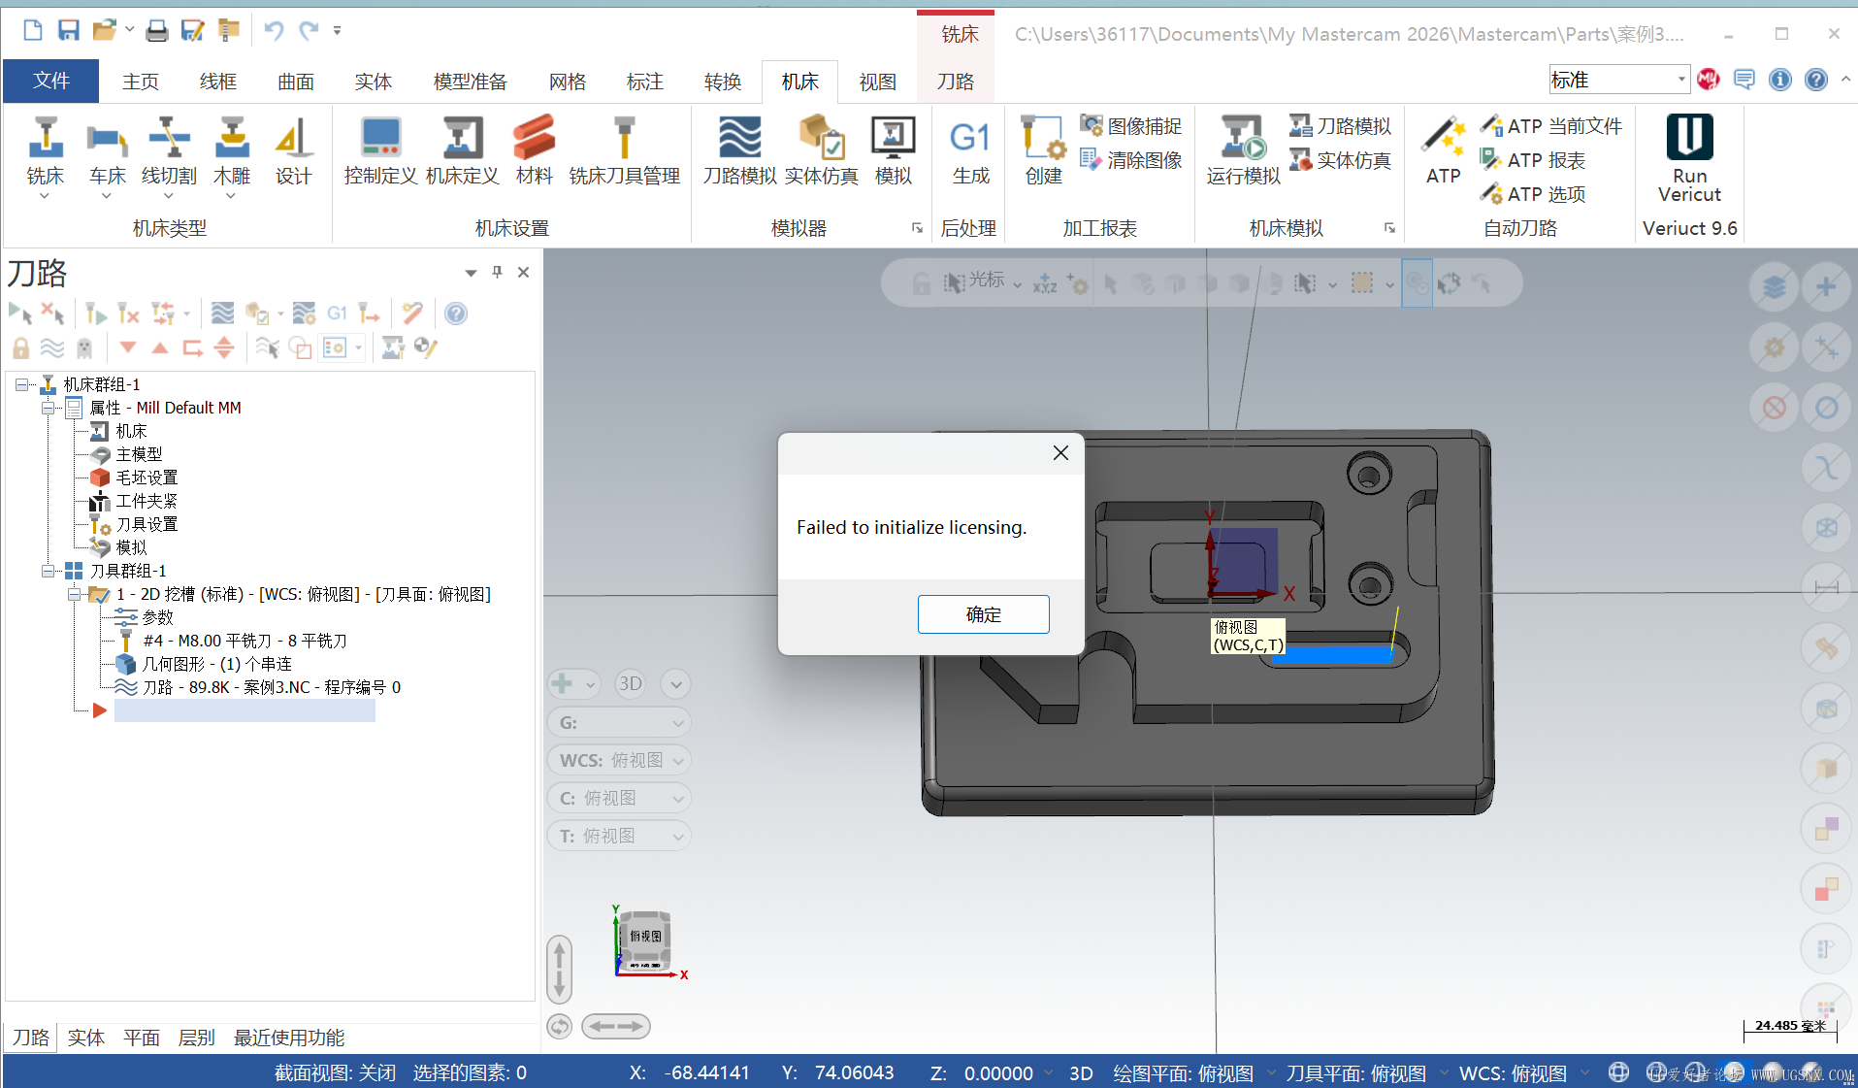Collapse the 机床群组-1 tree node
Image resolution: width=1858 pixels, height=1088 pixels.
click(x=21, y=384)
